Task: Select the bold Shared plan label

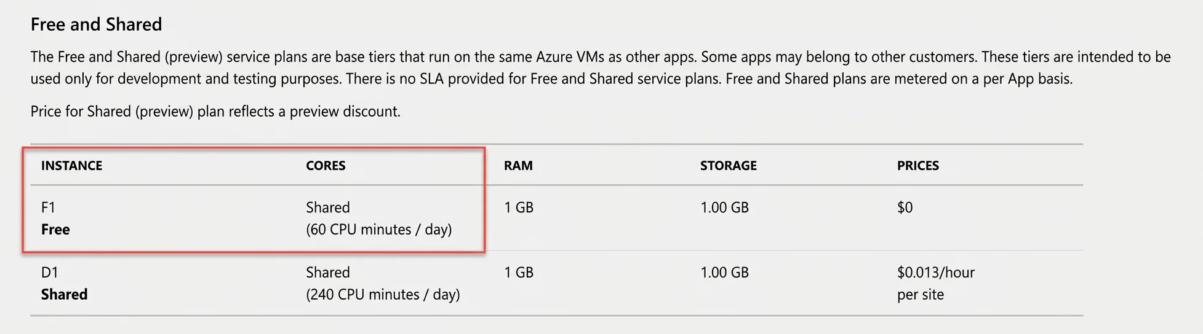Action: coord(64,295)
